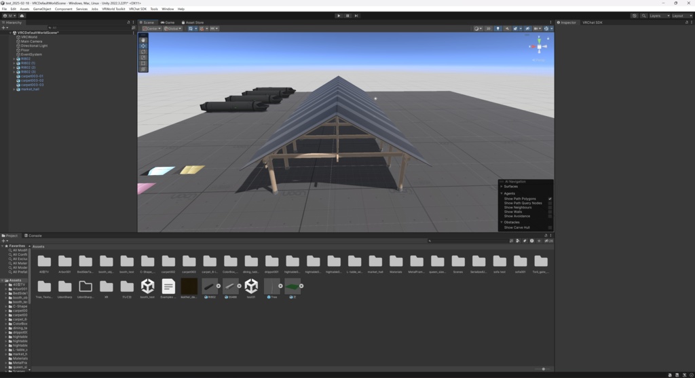Select the Inspector tab

coord(567,22)
